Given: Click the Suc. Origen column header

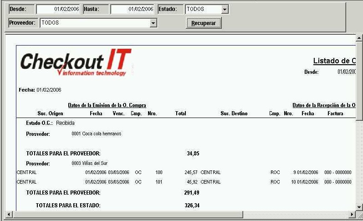Looking at the screenshot, I should click(x=50, y=113).
